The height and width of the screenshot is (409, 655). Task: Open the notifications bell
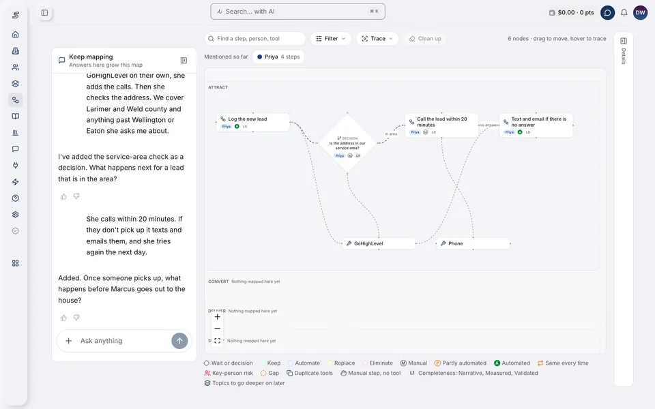(624, 12)
